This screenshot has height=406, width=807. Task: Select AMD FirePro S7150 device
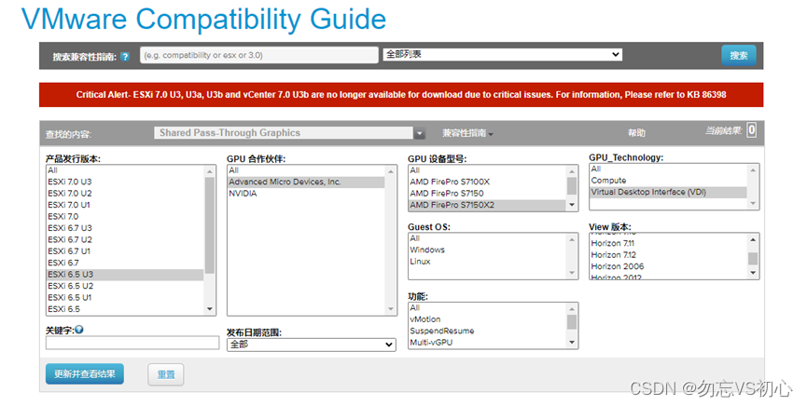point(487,194)
